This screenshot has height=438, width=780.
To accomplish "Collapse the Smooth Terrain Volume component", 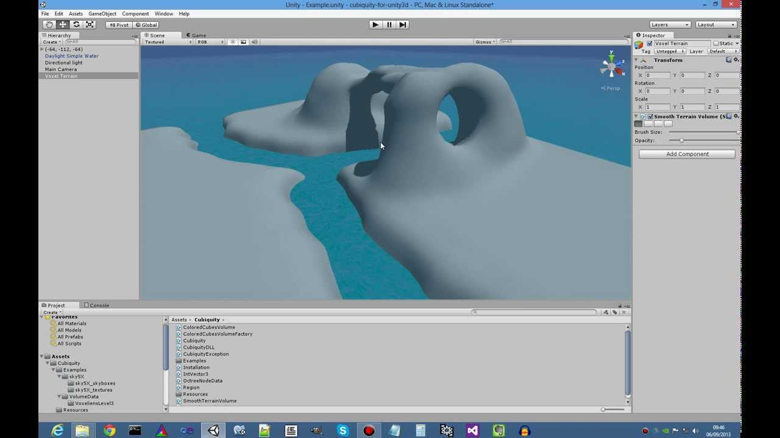I will pos(636,116).
